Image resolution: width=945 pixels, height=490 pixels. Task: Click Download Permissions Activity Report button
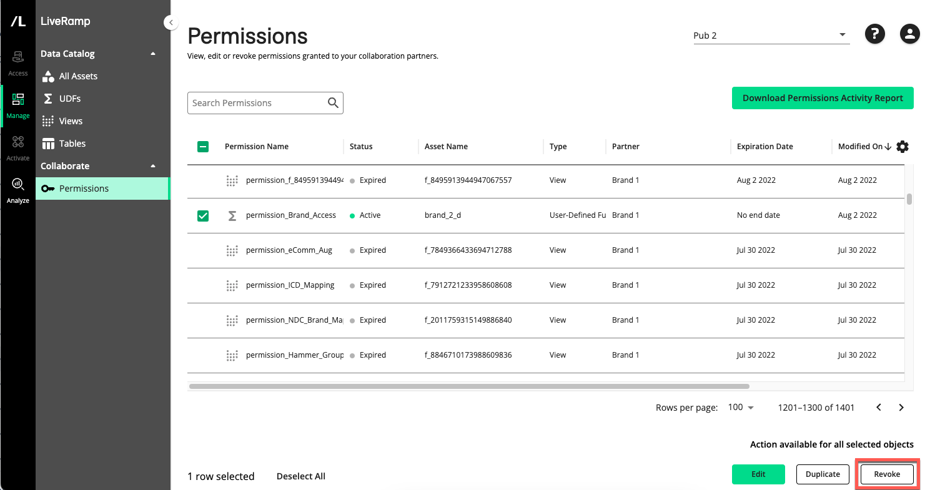[823, 98]
